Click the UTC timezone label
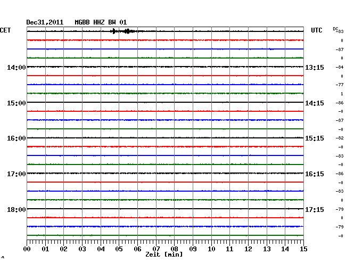The width and height of the screenshot is (346, 263). coord(316,30)
